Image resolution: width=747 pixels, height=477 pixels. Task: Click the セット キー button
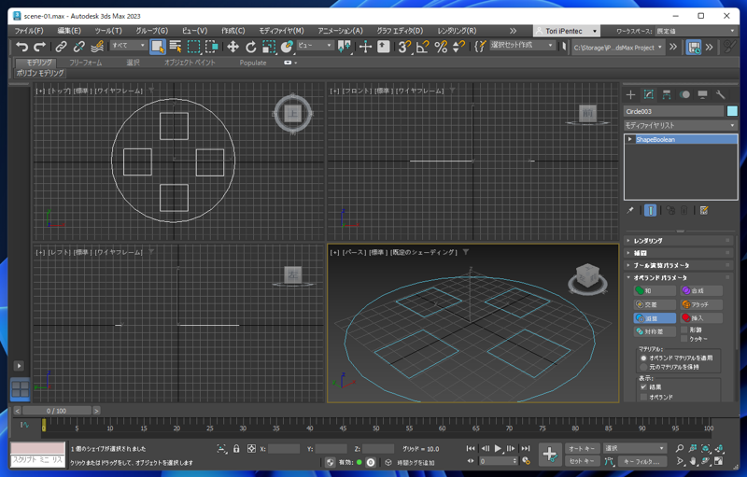[582, 461]
